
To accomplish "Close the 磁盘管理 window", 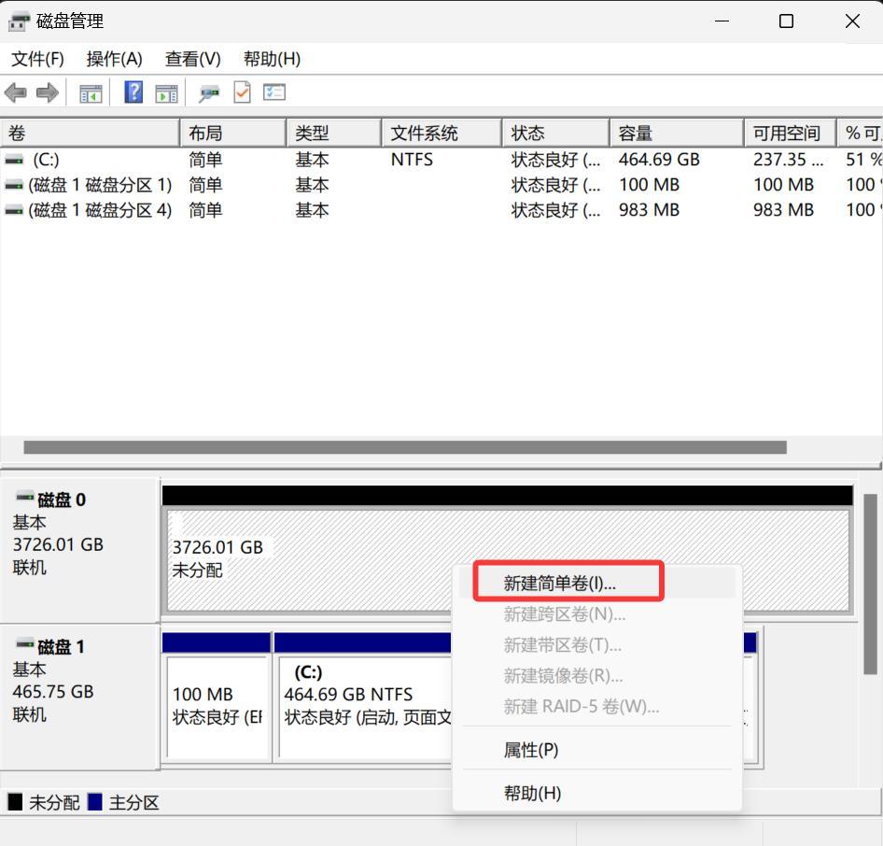I will pos(852,21).
